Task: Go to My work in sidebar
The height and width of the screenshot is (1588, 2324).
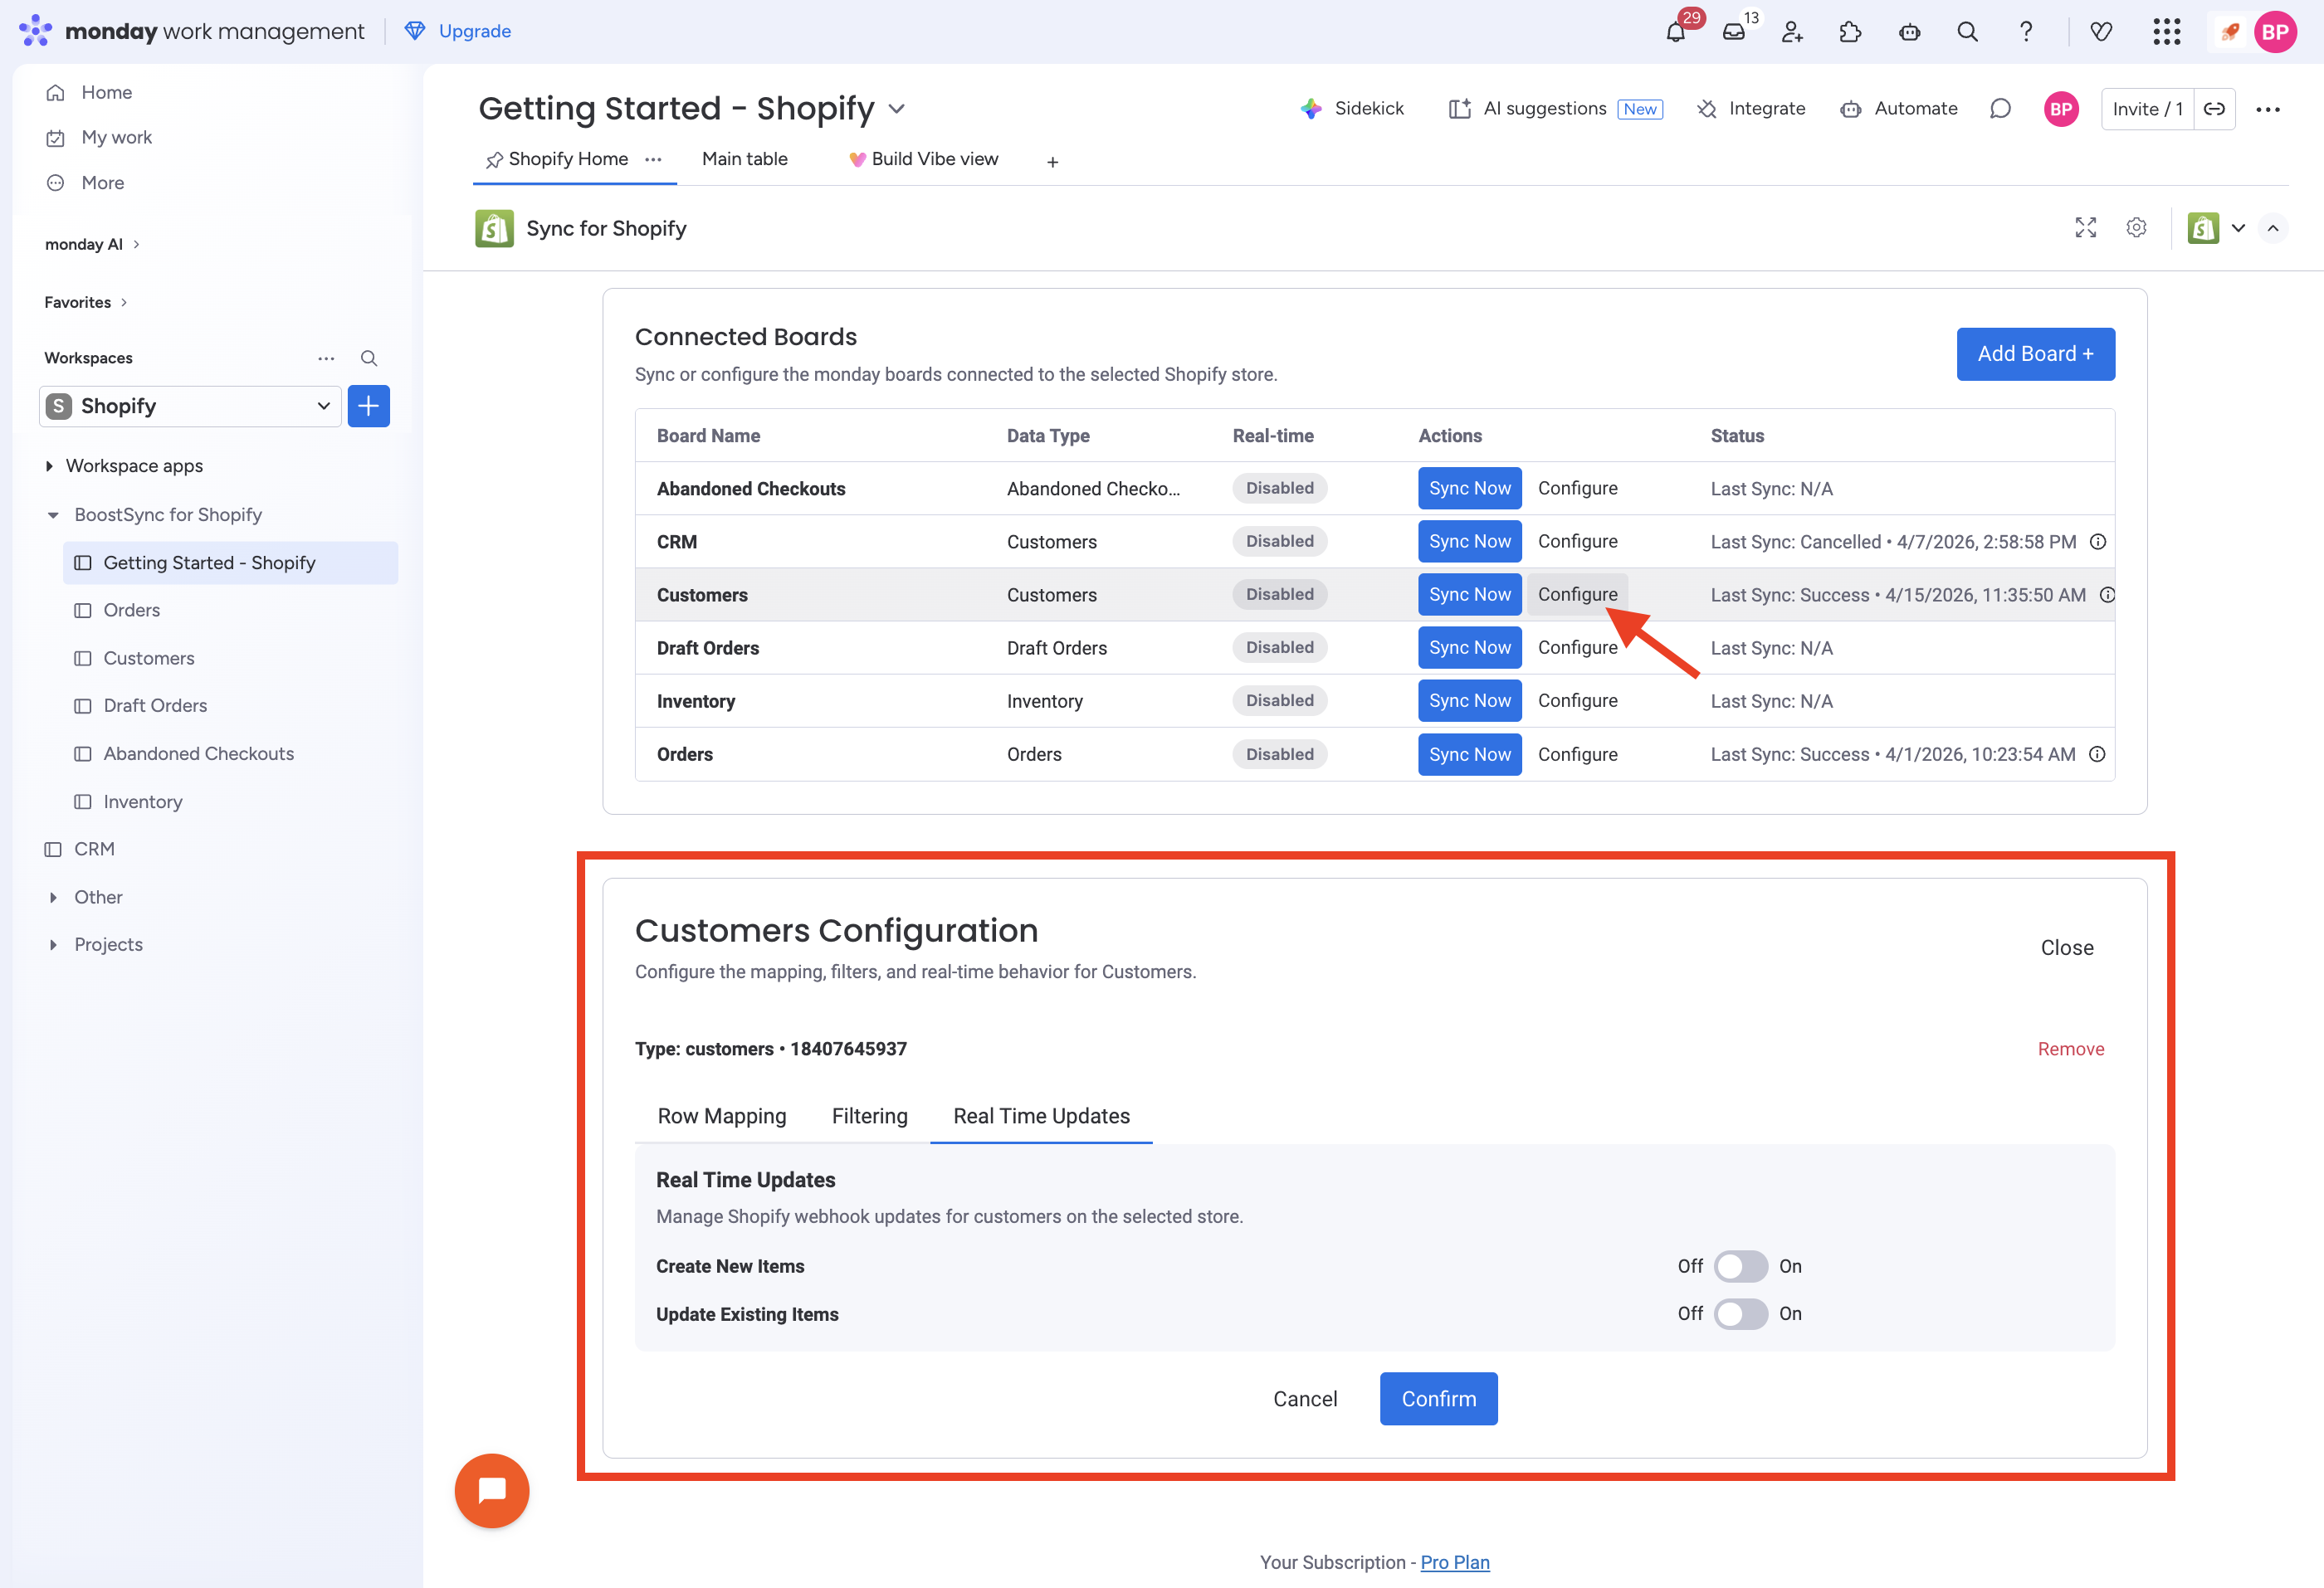Action: pyautogui.click(x=116, y=138)
